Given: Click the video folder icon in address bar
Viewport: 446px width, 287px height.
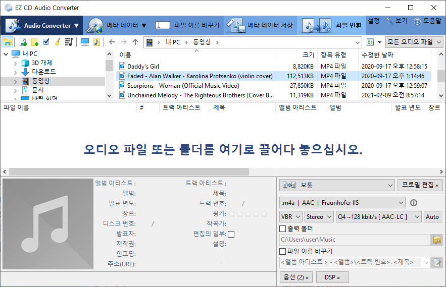Looking at the screenshot, I should (x=150, y=42).
